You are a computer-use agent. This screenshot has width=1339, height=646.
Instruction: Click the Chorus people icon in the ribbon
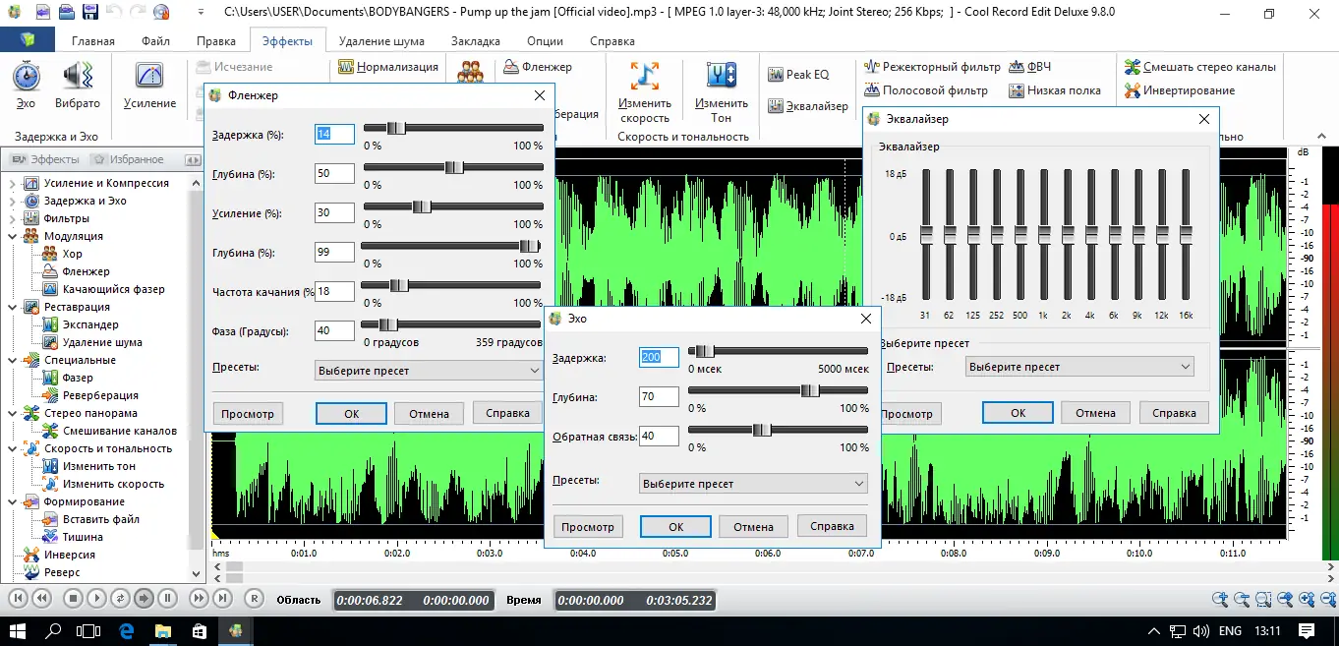(x=470, y=73)
